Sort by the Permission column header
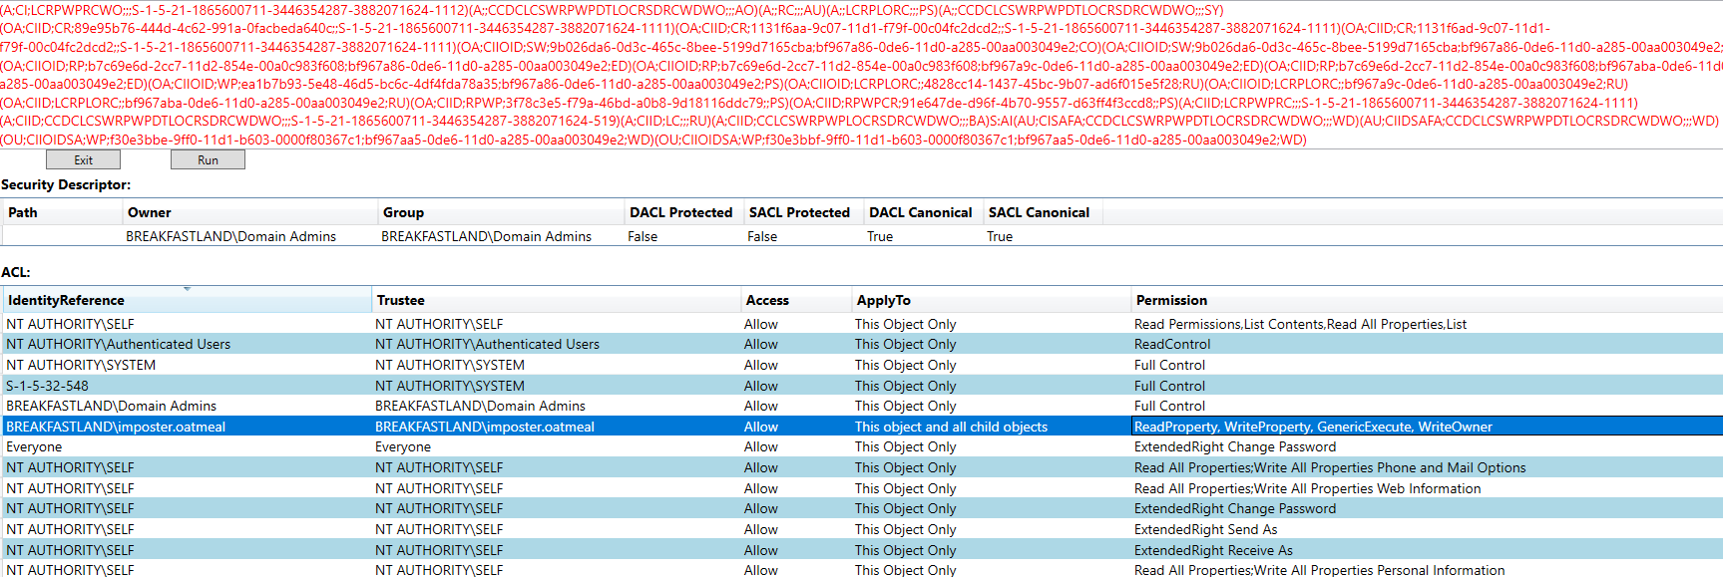Image resolution: width=1723 pixels, height=577 pixels. 1170,300
